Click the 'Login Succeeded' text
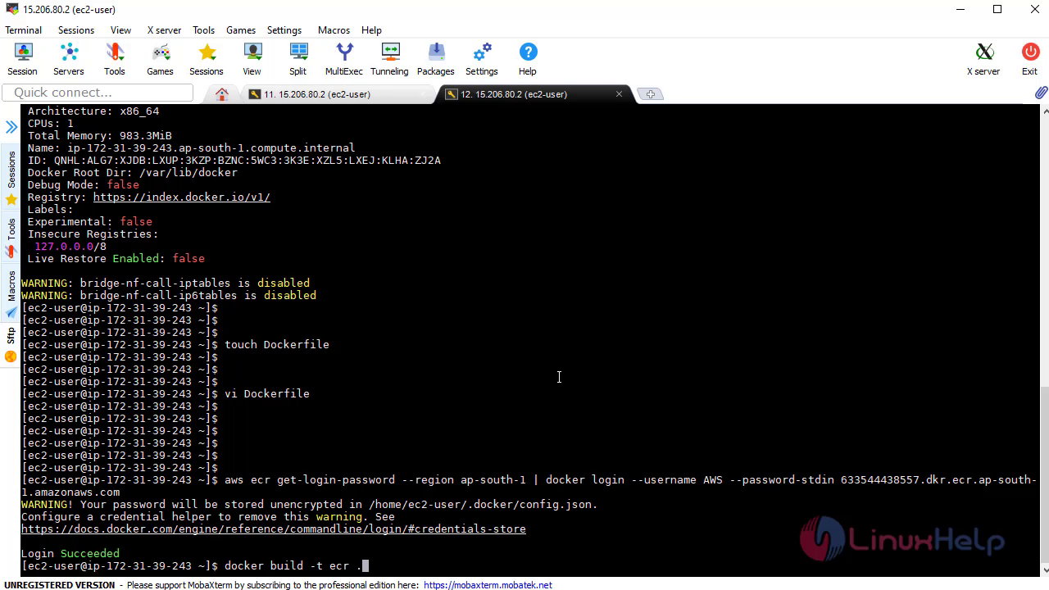1049x590 pixels. 70,554
